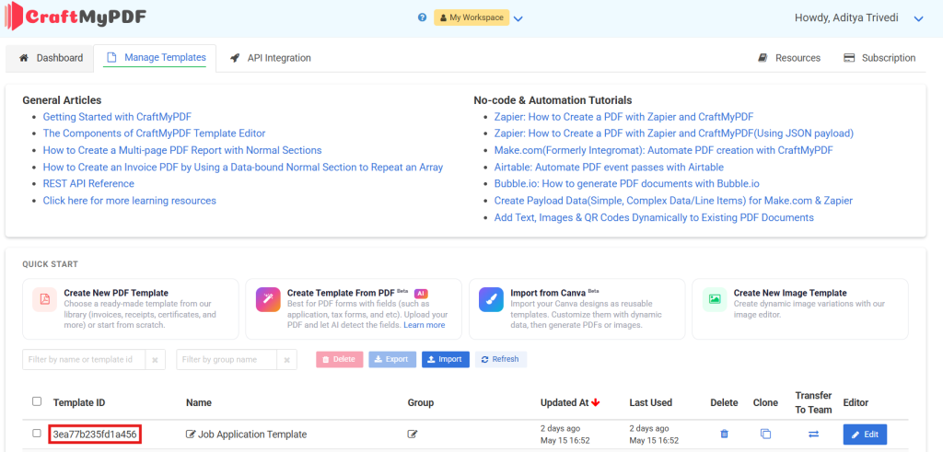Click the AI badge on Create Template From PDF
This screenshot has height=452, width=943.
(421, 294)
